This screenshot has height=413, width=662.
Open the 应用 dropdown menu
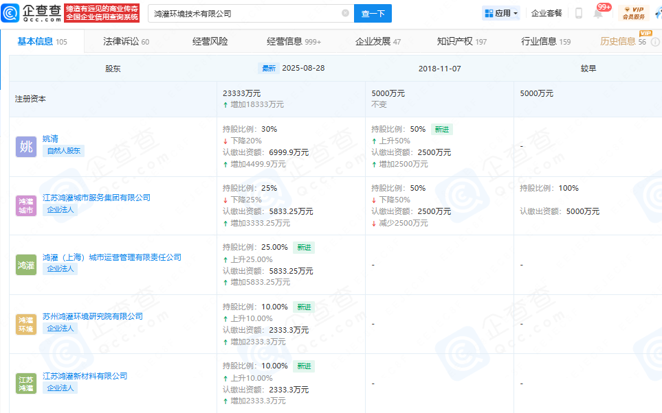(501, 13)
